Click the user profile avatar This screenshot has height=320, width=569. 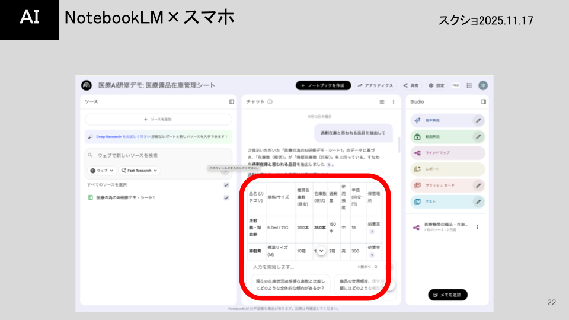click(x=483, y=85)
